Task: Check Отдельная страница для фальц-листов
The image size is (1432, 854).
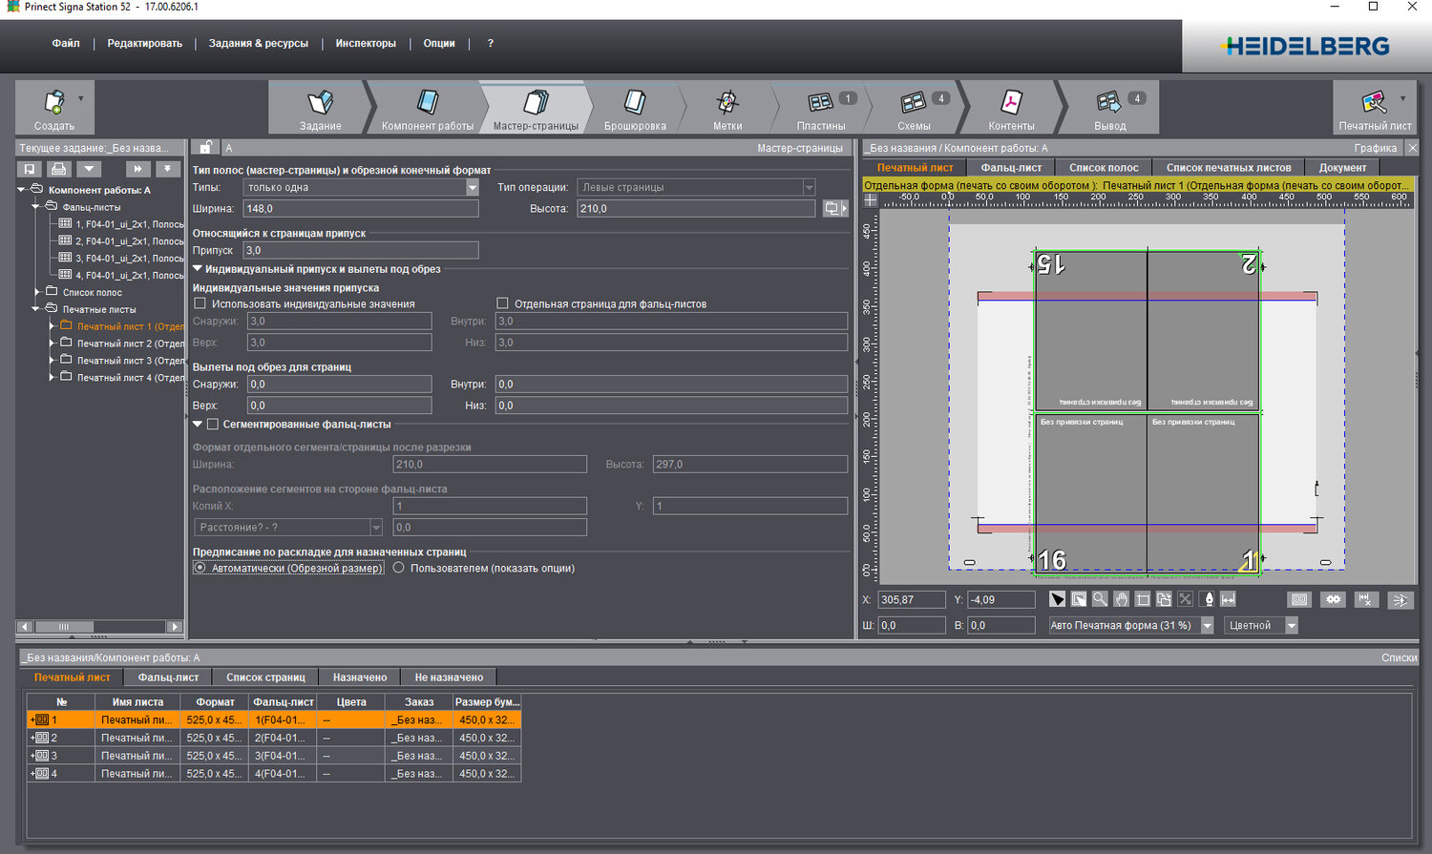Action: click(503, 303)
